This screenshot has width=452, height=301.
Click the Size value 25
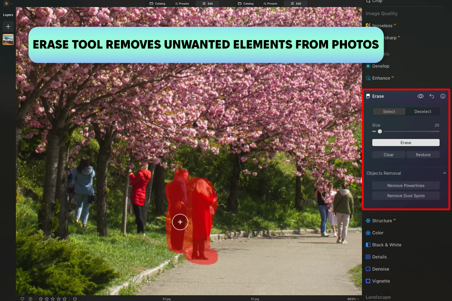coord(437,125)
